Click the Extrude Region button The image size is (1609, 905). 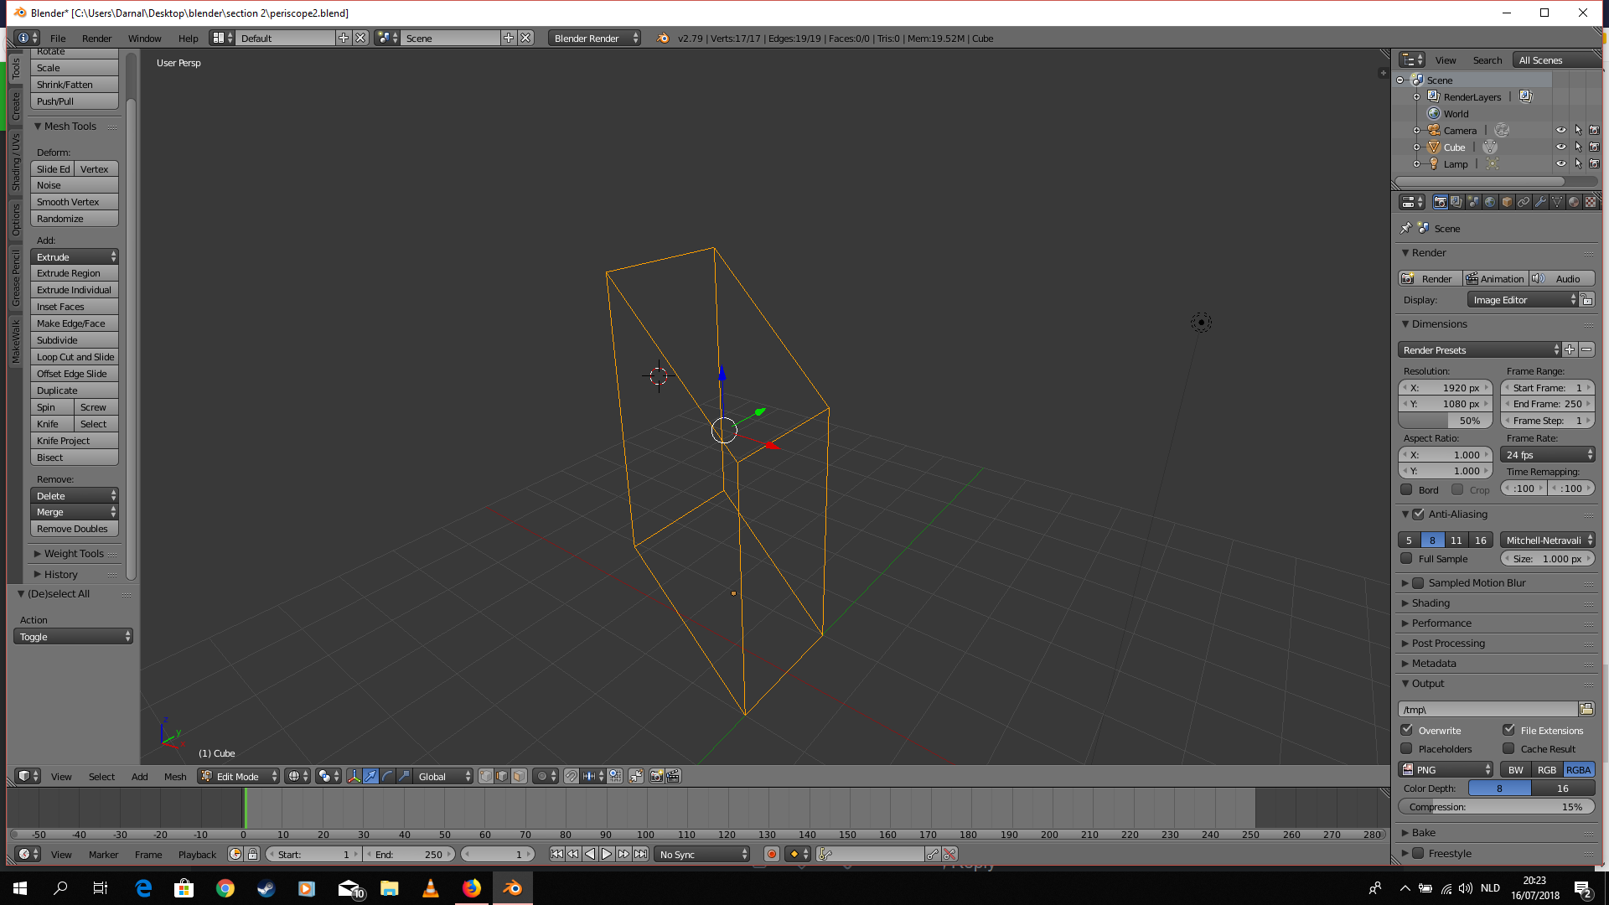(75, 273)
